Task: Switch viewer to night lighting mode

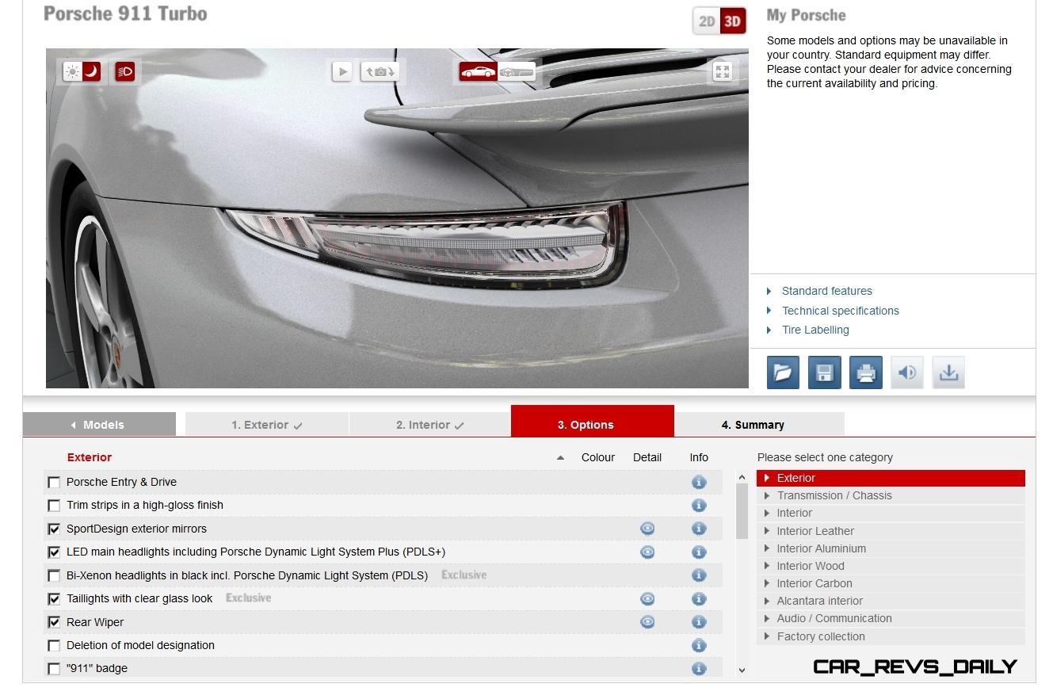Action: (x=92, y=72)
